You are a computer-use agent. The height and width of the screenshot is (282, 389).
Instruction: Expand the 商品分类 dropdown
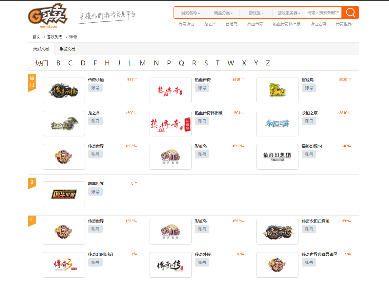(223, 13)
